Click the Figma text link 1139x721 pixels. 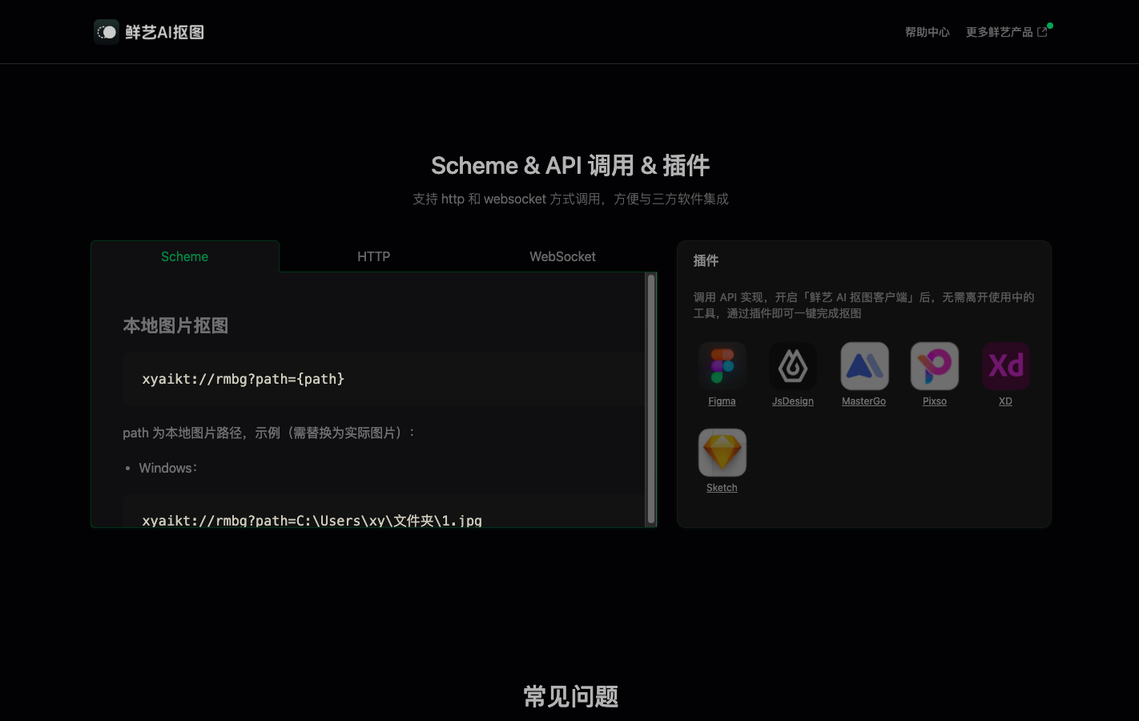click(722, 401)
